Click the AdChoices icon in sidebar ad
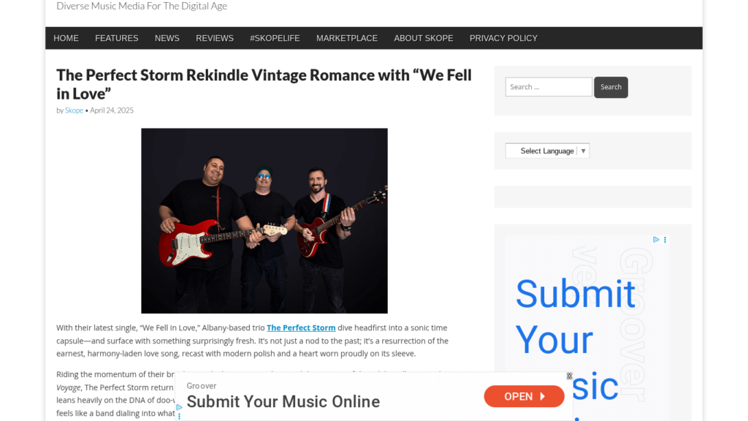 coord(656,240)
